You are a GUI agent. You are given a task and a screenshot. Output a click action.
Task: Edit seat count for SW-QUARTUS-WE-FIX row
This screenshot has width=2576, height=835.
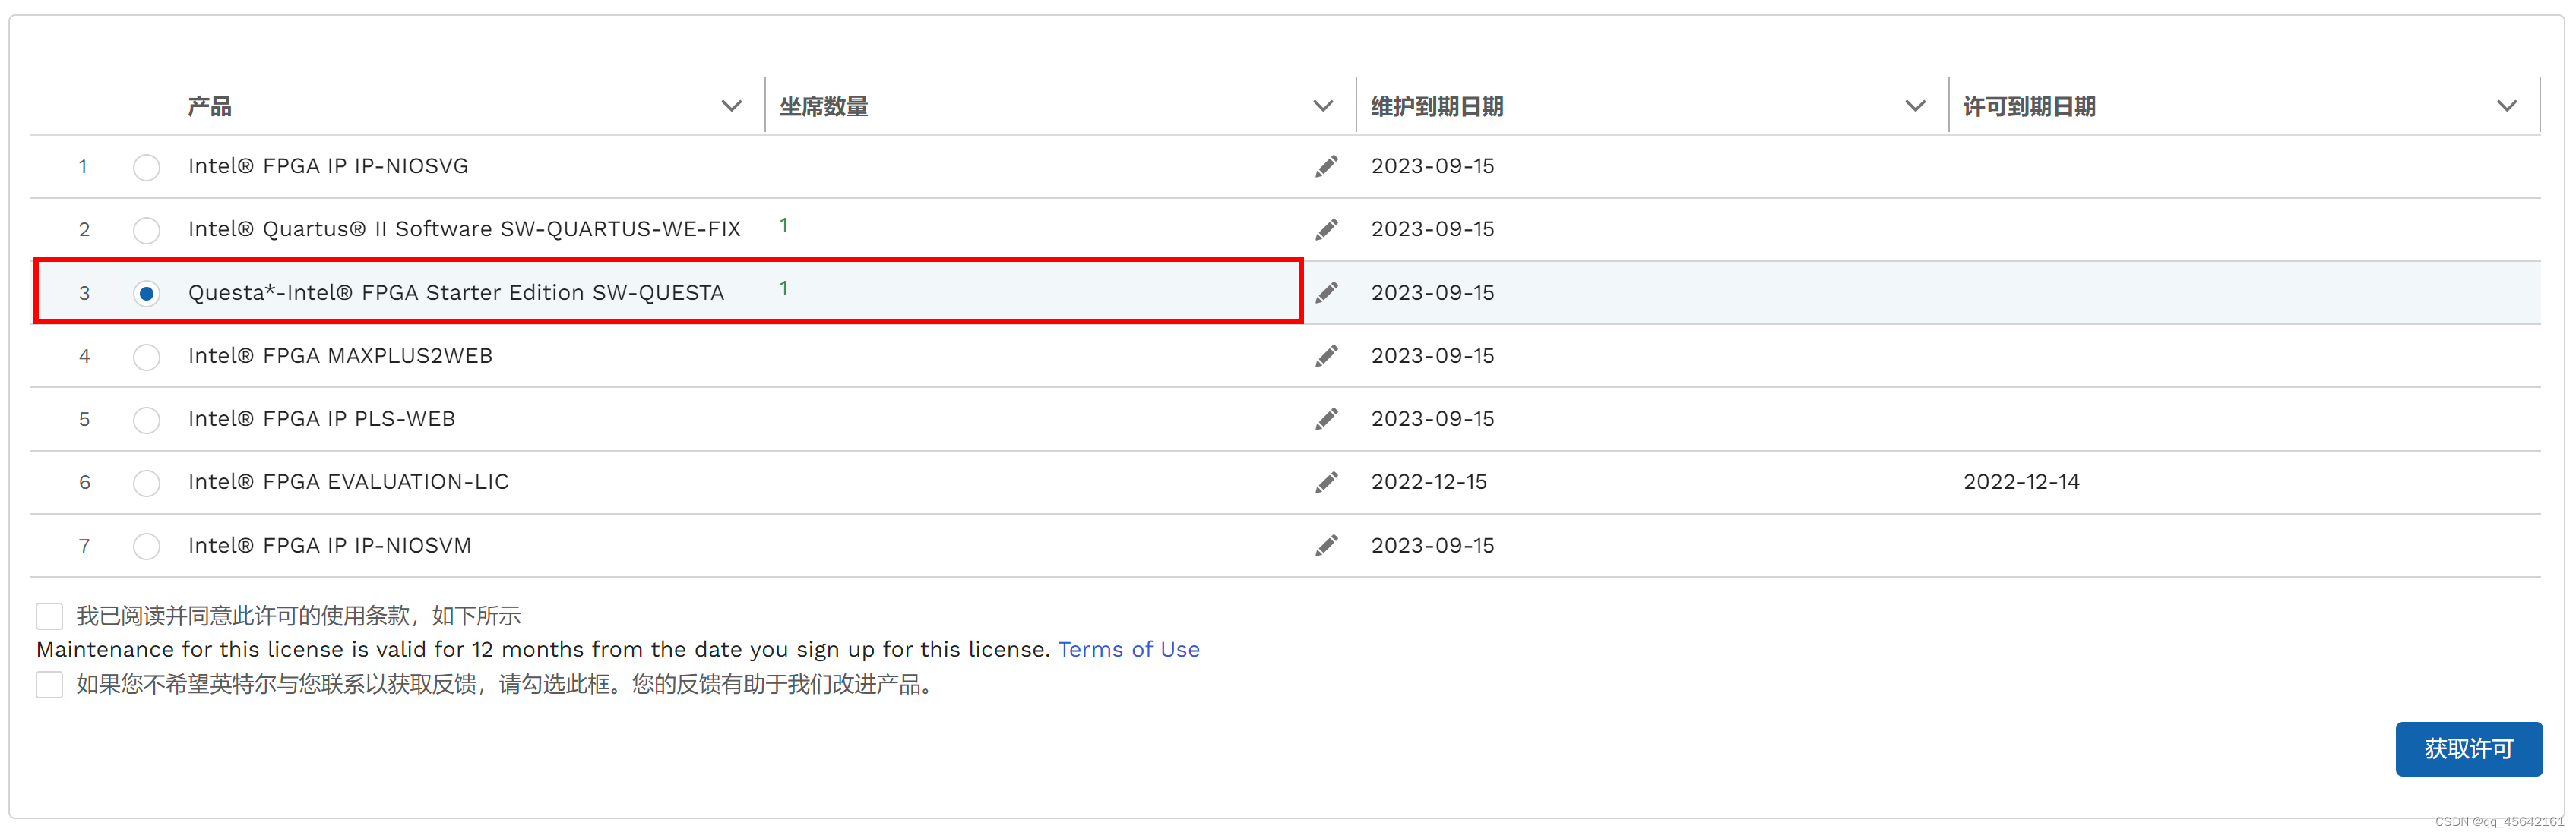pos(1326,230)
